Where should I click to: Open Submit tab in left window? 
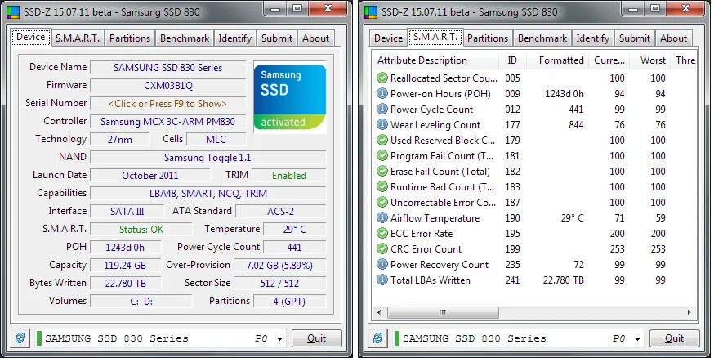(x=277, y=38)
